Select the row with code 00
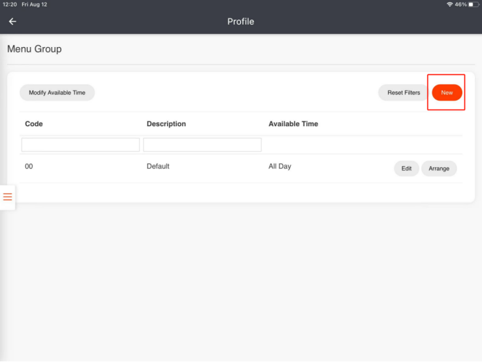This screenshot has height=362, width=482. [x=241, y=168]
